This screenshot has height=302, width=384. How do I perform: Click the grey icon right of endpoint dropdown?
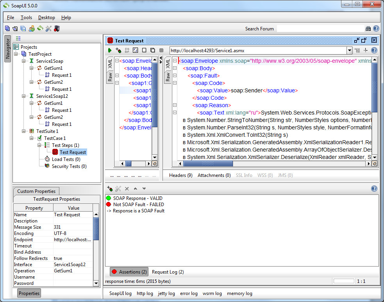click(x=357, y=50)
